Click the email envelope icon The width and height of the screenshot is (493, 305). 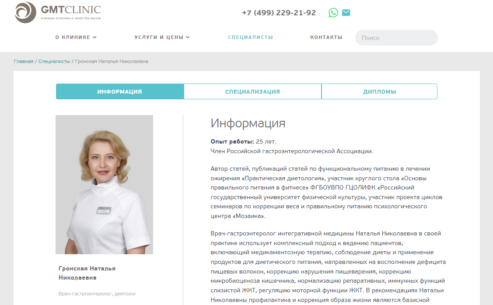tap(346, 13)
